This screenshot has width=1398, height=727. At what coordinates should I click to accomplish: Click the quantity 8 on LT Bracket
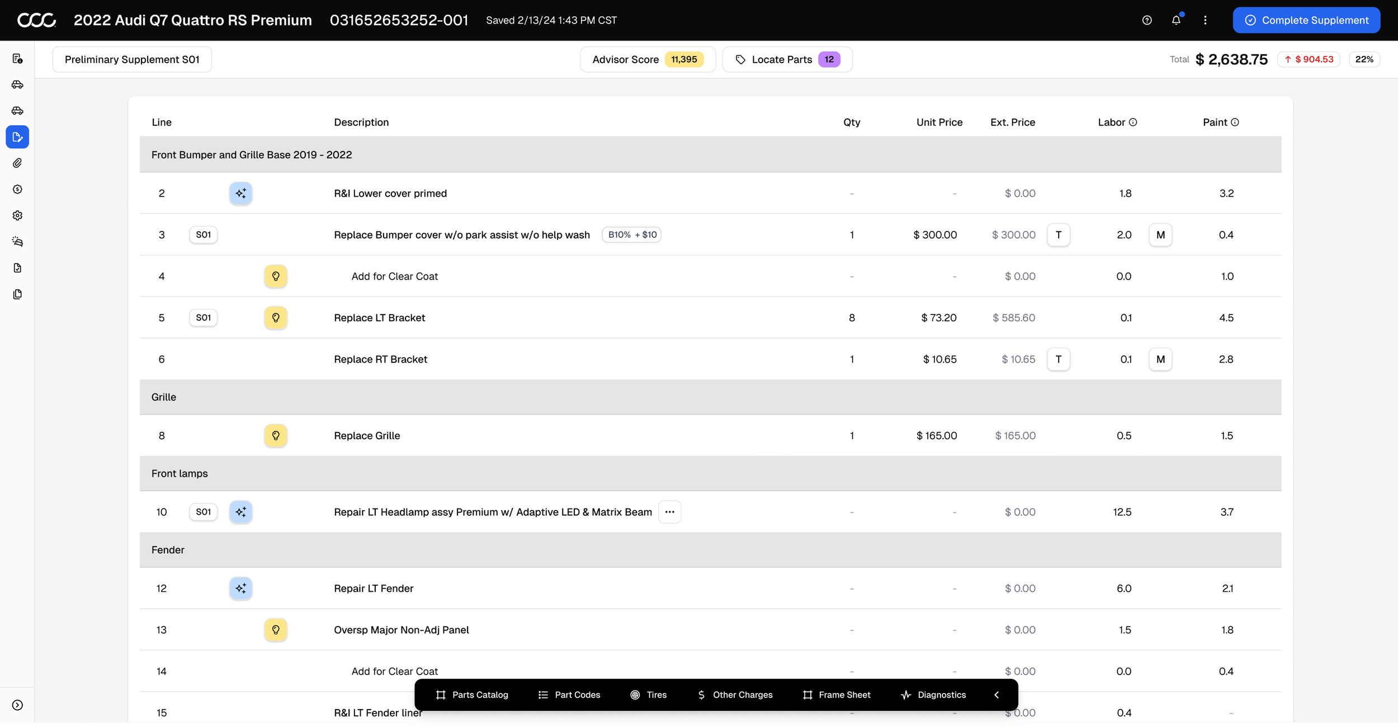[852, 318]
